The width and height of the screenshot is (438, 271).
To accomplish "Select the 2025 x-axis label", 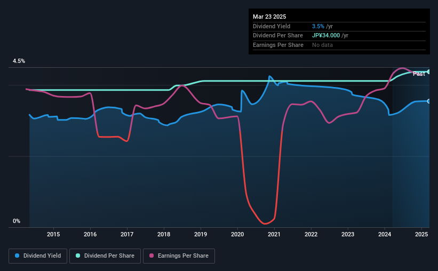I will [421, 234].
